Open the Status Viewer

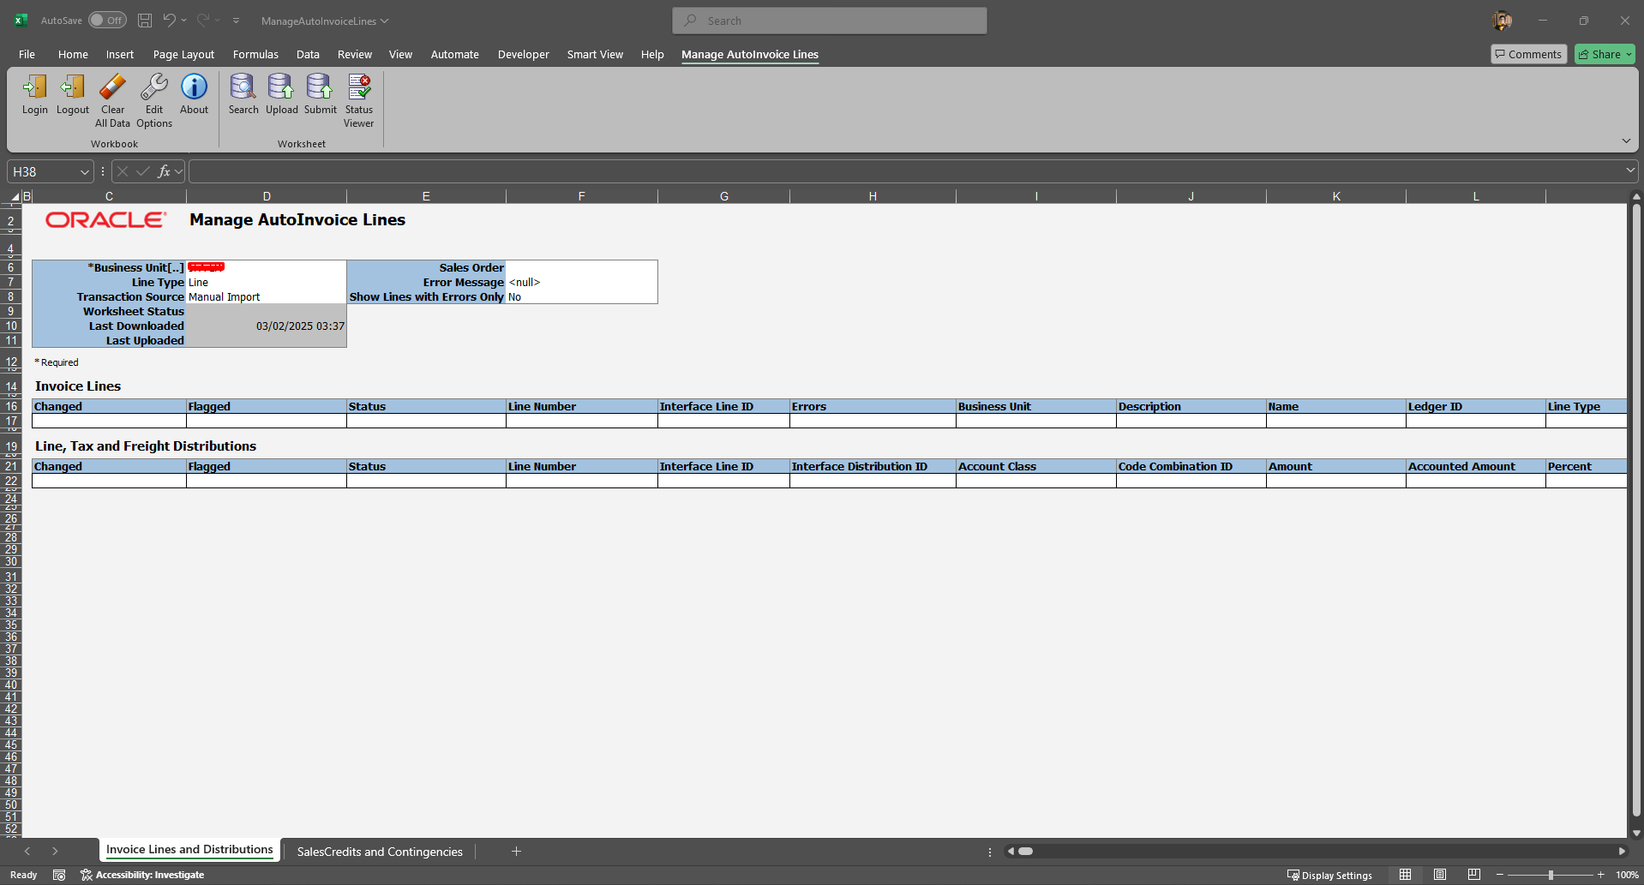(x=359, y=100)
